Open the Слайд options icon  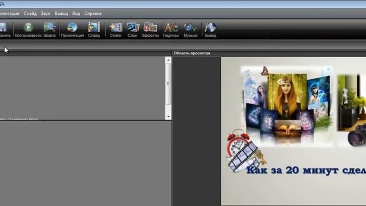point(94,27)
